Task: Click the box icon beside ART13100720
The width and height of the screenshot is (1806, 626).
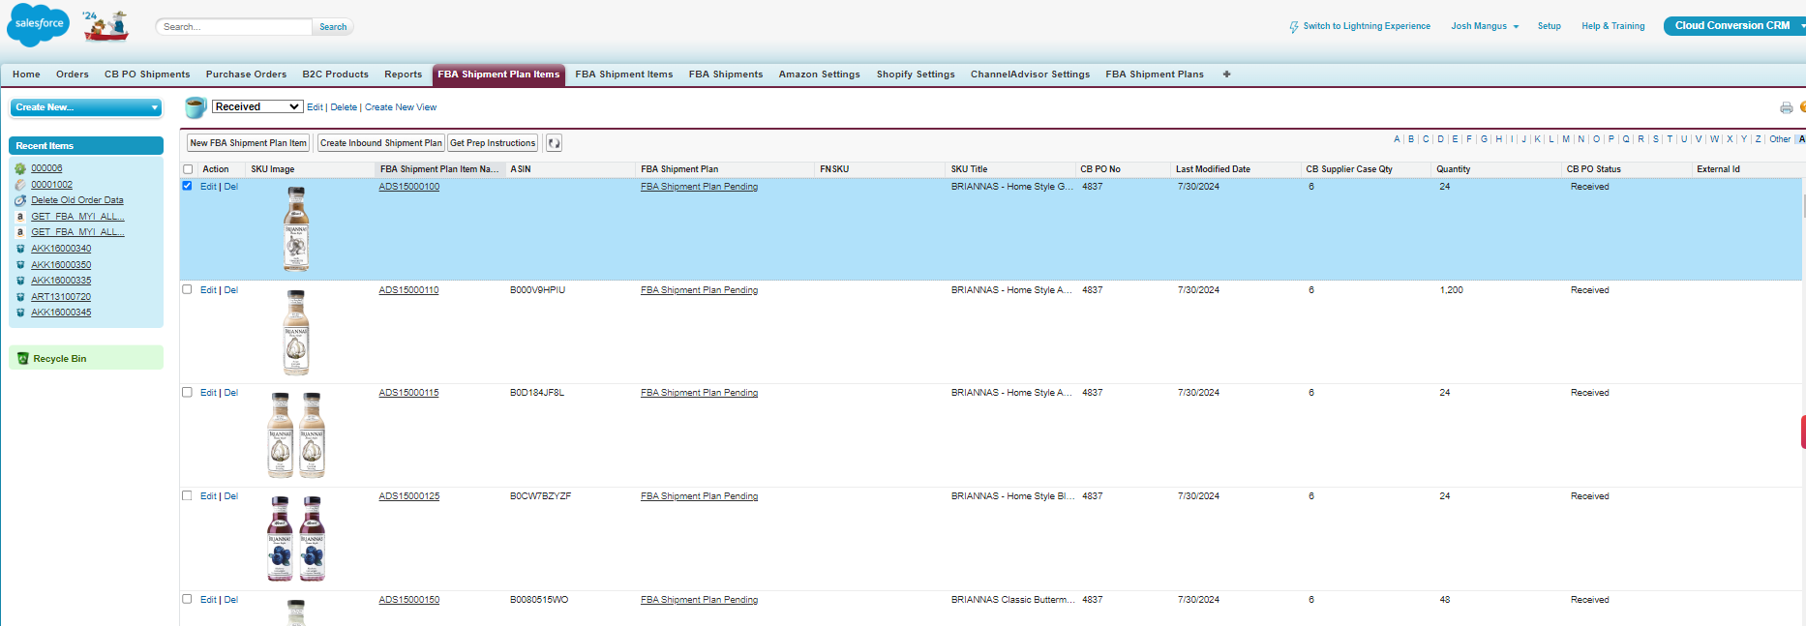Action: [x=20, y=297]
